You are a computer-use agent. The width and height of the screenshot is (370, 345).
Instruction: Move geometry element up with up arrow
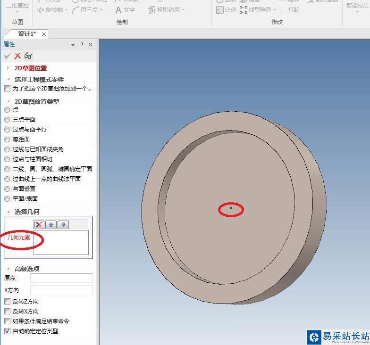click(x=51, y=224)
